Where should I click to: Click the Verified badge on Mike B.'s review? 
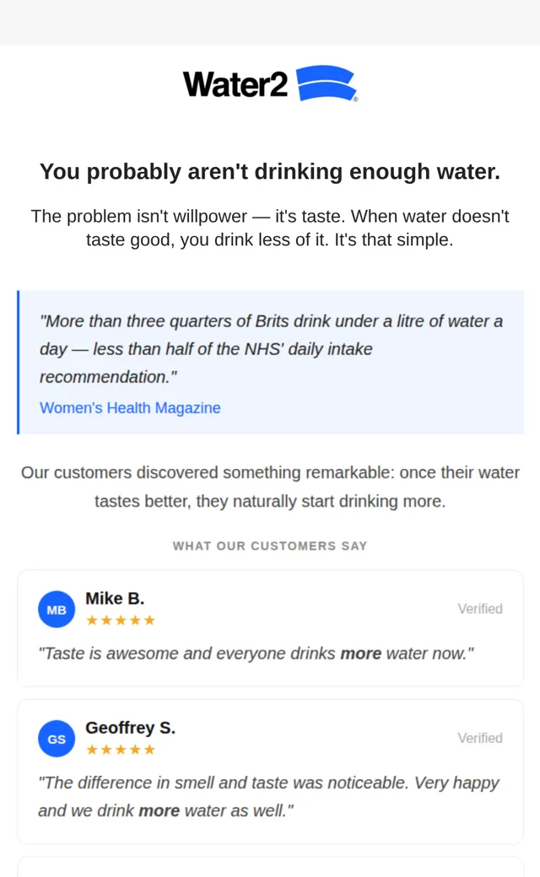(480, 609)
